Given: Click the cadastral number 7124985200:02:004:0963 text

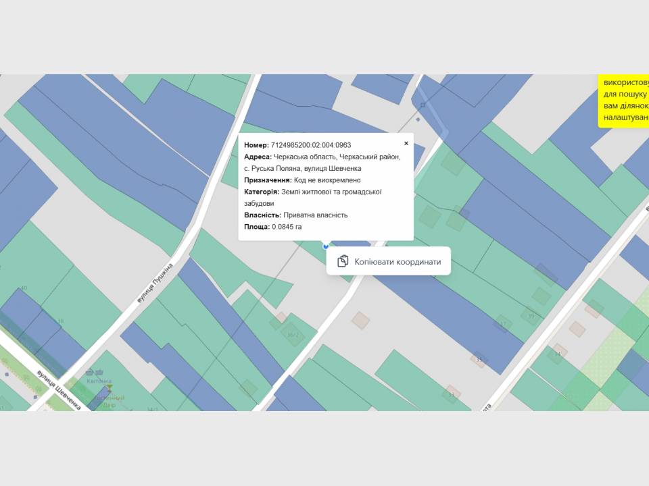Looking at the screenshot, I should tap(310, 145).
